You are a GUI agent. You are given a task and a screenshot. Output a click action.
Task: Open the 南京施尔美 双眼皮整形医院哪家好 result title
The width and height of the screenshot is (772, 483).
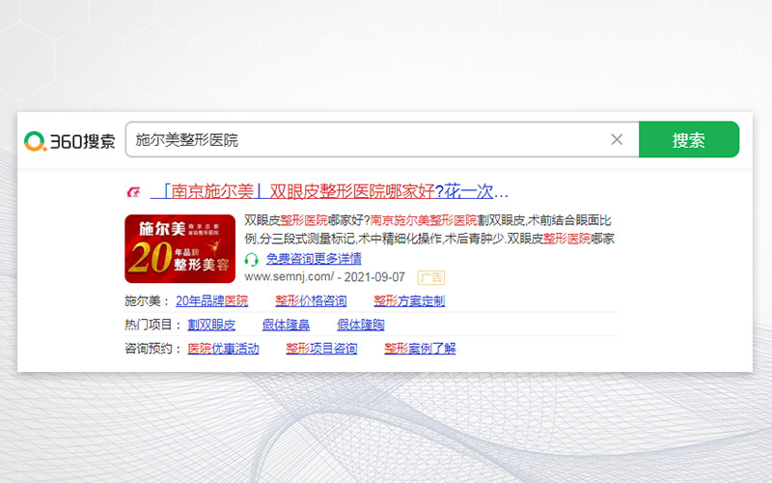point(329,191)
